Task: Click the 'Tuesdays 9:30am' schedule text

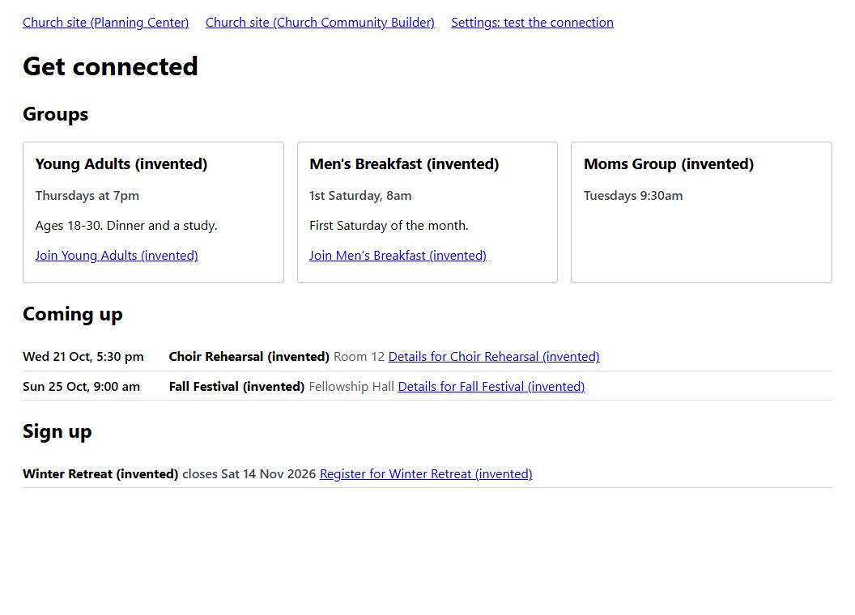Action: pyautogui.click(x=633, y=196)
